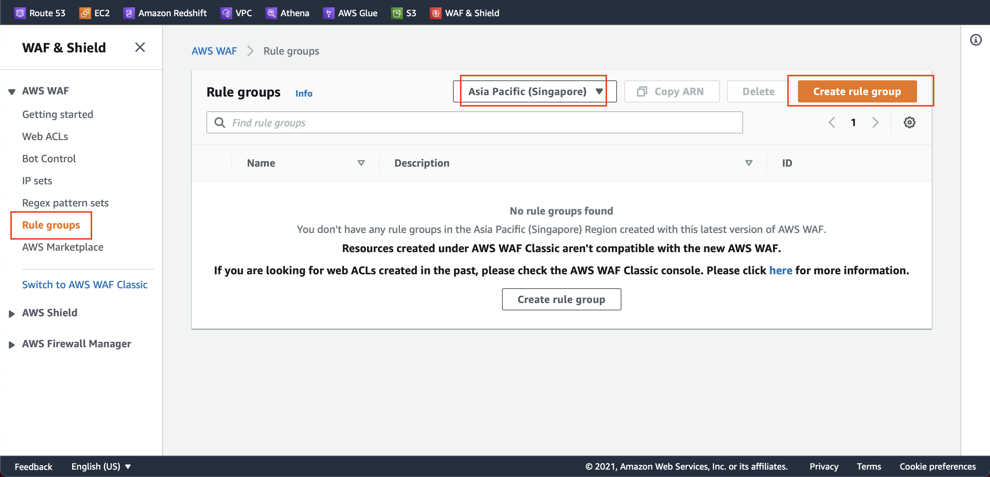Open Cookie preferences in footer
This screenshot has width=990, height=477.
pyautogui.click(x=937, y=466)
